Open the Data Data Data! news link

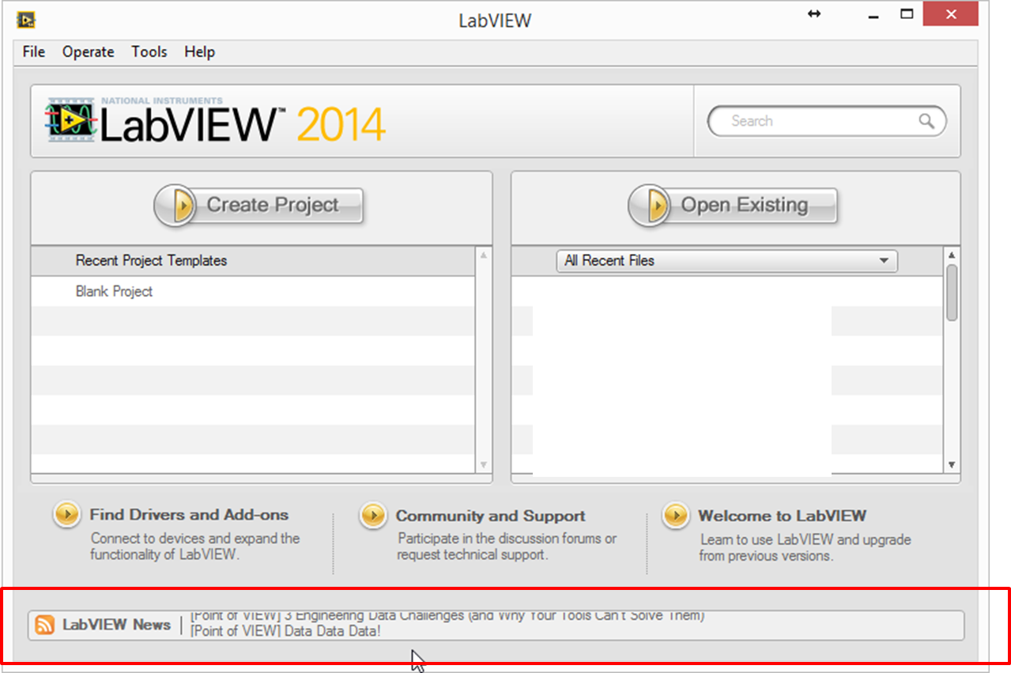click(286, 631)
